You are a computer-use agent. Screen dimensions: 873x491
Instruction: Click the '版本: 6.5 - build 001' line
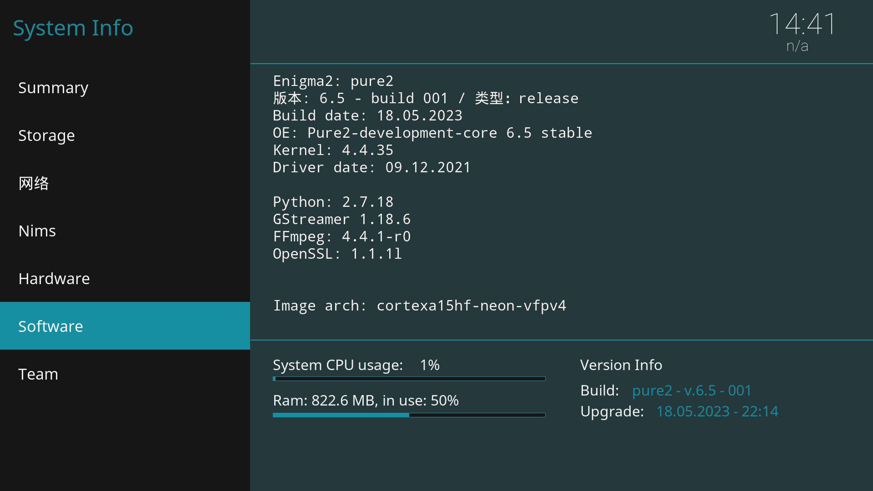pos(426,98)
